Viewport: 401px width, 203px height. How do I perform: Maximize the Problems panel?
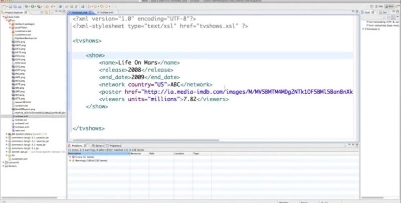point(357,145)
